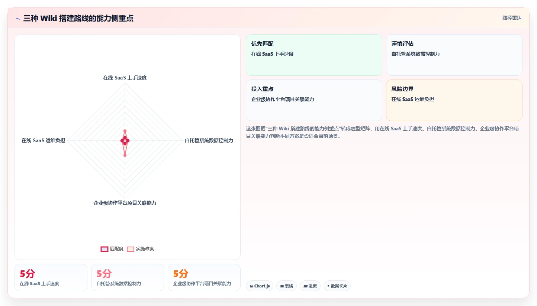The height and width of the screenshot is (306, 537).
Task: Select the 表格 tag chip
Action: click(x=286, y=286)
